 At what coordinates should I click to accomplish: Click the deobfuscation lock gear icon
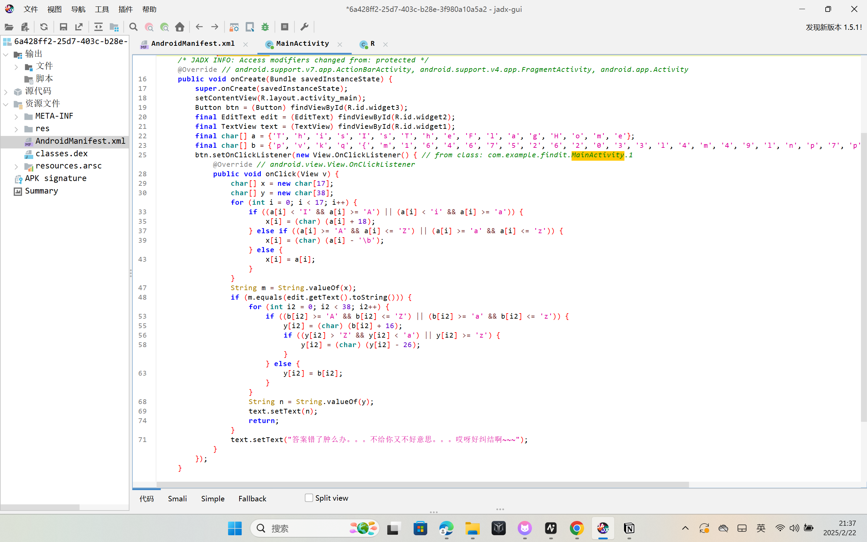coord(234,27)
